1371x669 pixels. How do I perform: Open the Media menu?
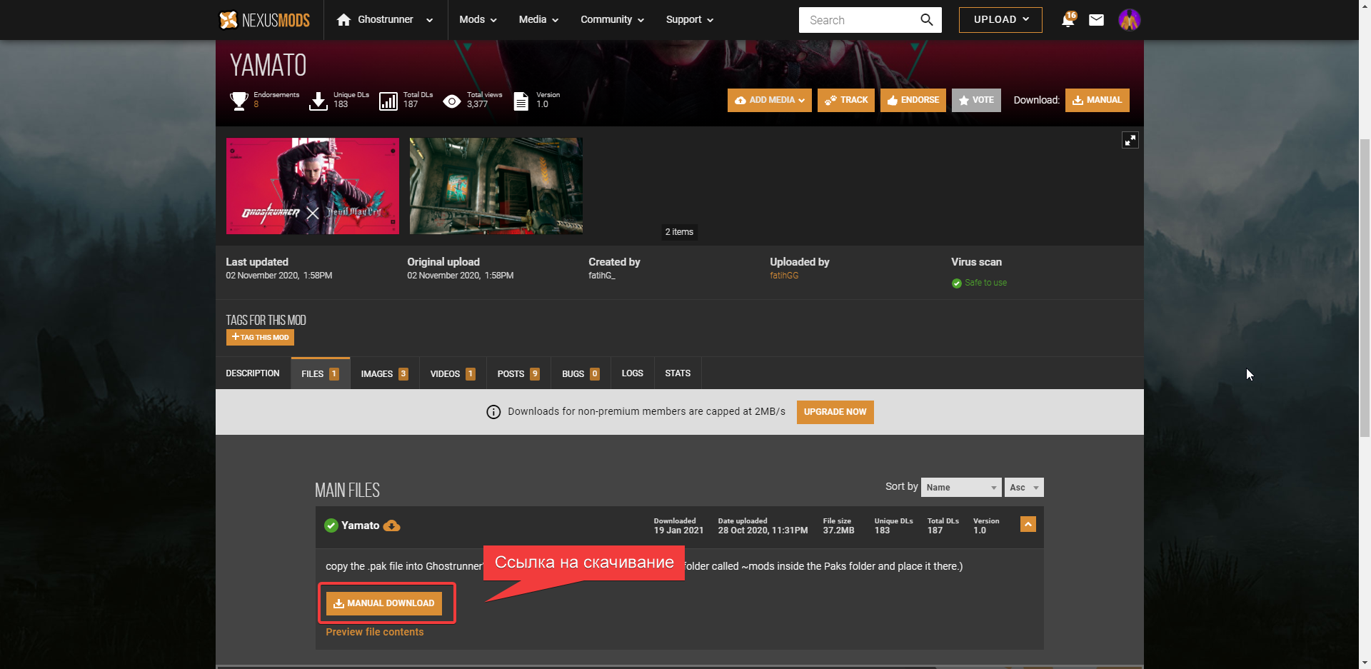point(538,20)
